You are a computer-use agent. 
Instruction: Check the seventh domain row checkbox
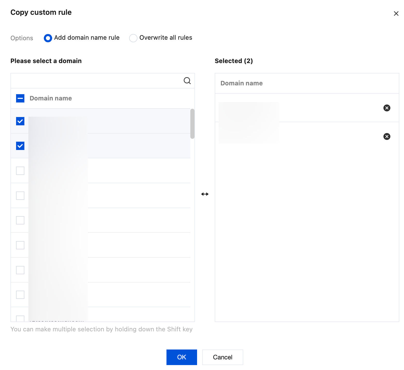click(20, 270)
